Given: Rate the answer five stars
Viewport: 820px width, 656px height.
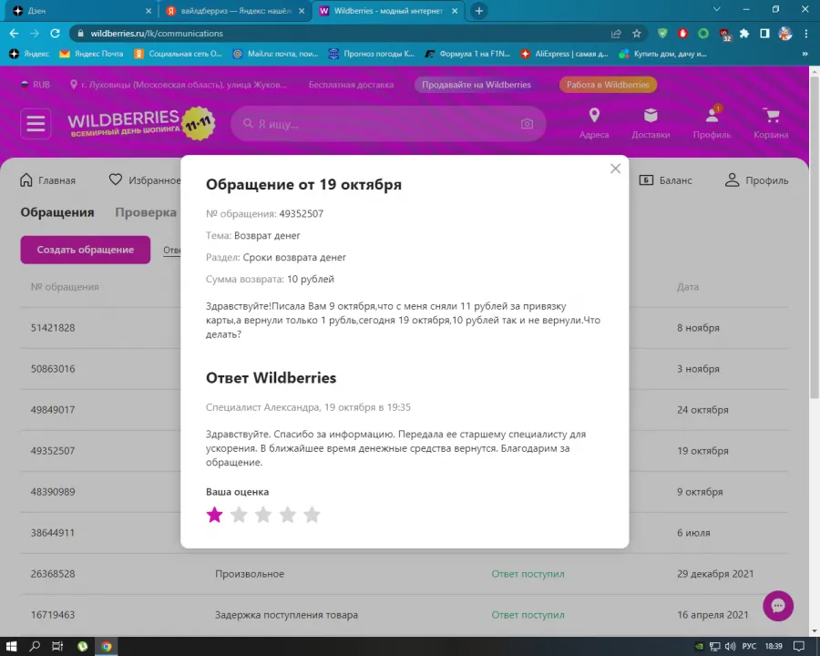Looking at the screenshot, I should pyautogui.click(x=312, y=515).
